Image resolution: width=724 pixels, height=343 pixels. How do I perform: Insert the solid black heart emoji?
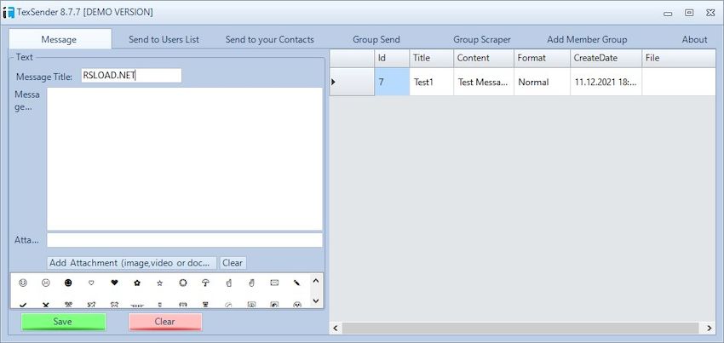pyautogui.click(x=114, y=283)
